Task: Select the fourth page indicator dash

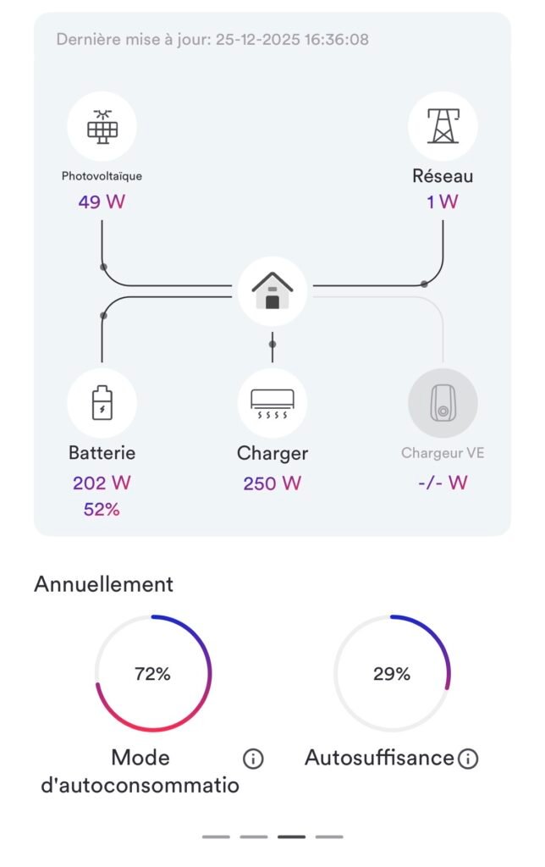Action: click(x=329, y=837)
